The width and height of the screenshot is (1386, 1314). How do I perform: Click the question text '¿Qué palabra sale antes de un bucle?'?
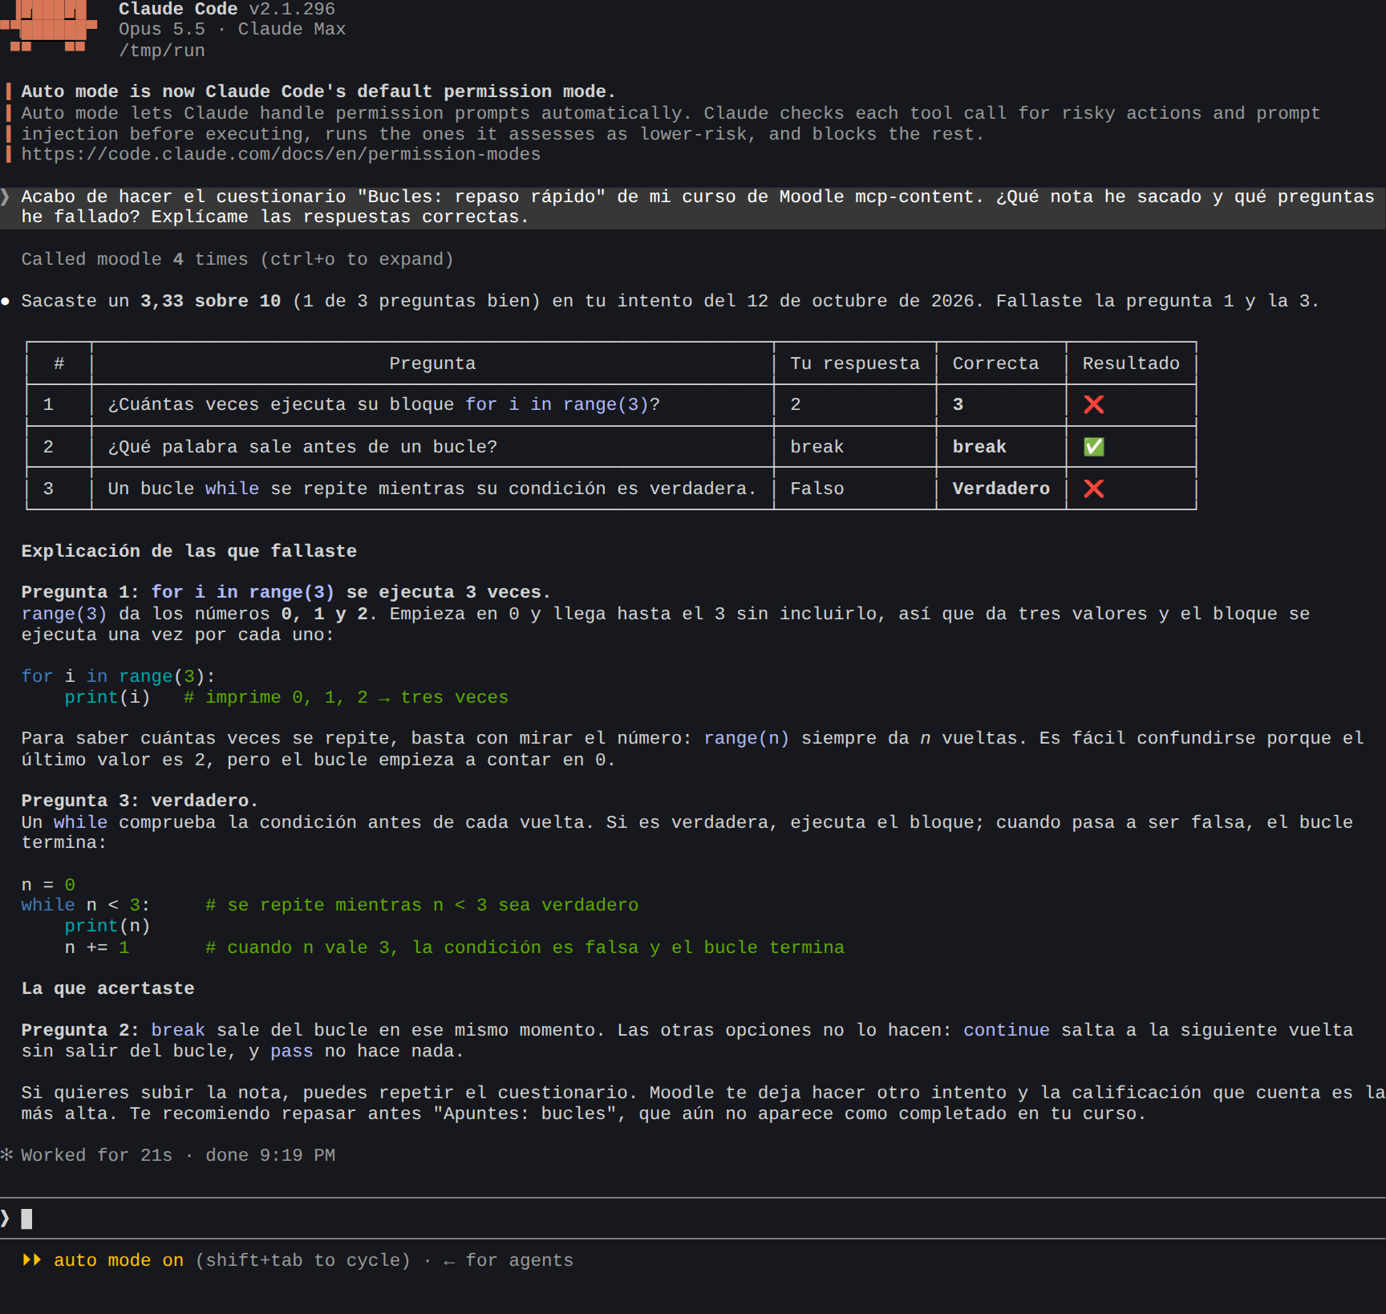[302, 447]
